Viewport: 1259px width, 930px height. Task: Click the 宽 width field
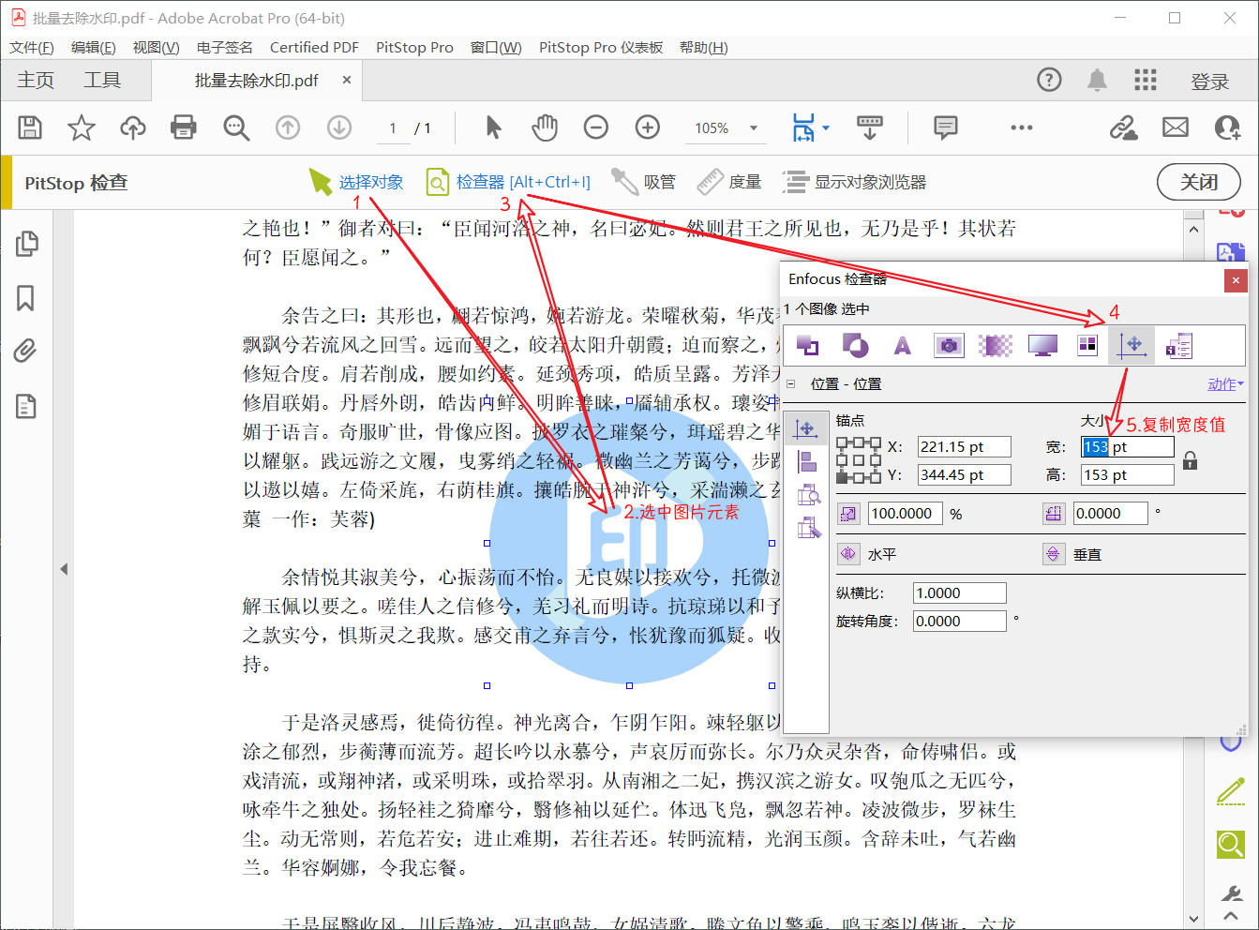point(1127,447)
